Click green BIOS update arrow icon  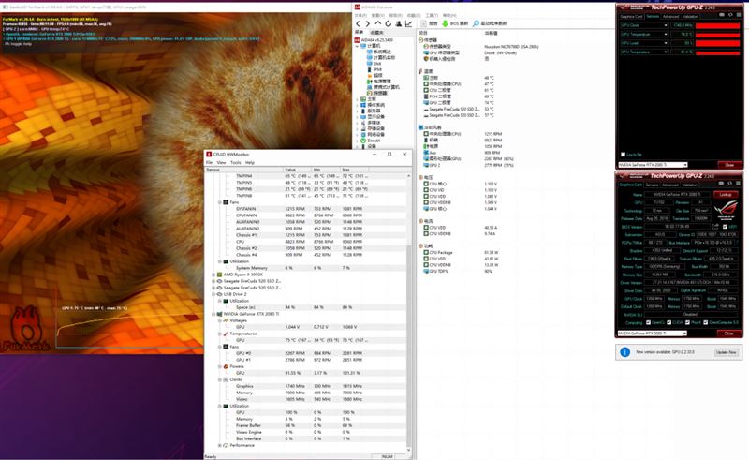click(x=445, y=23)
